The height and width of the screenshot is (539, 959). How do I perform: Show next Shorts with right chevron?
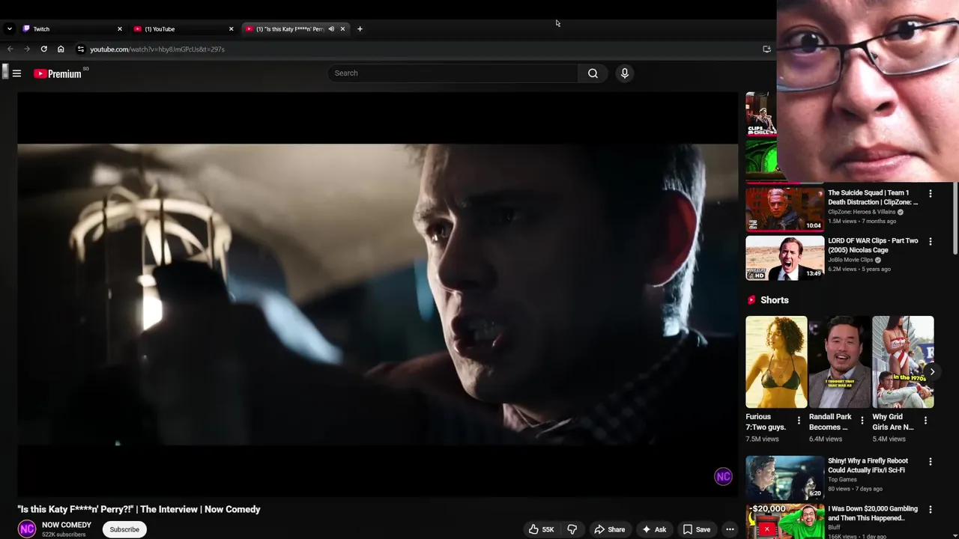932,371
